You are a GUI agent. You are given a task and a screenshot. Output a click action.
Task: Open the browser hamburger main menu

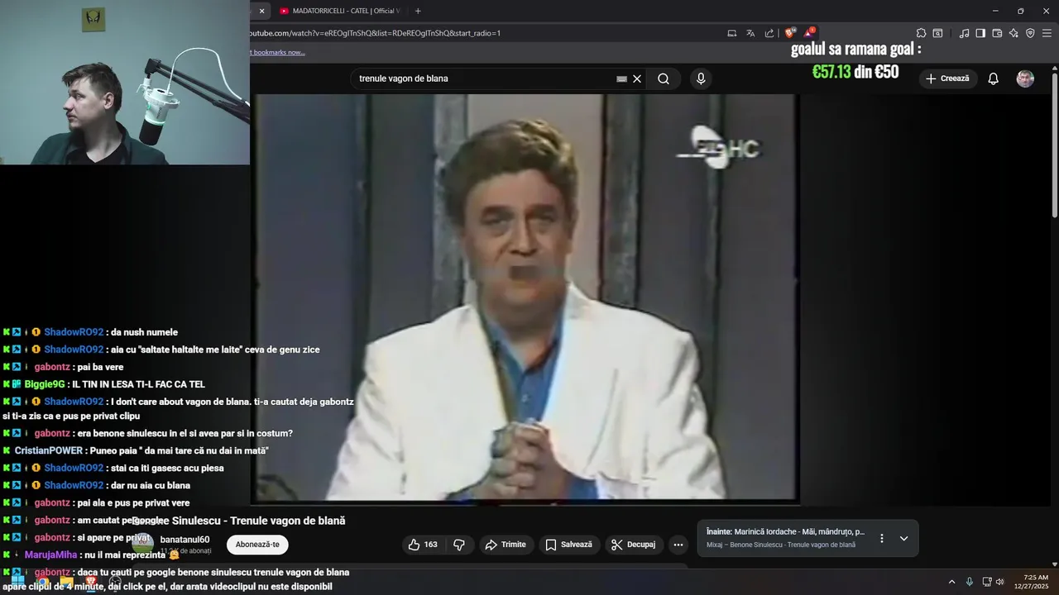click(1047, 33)
